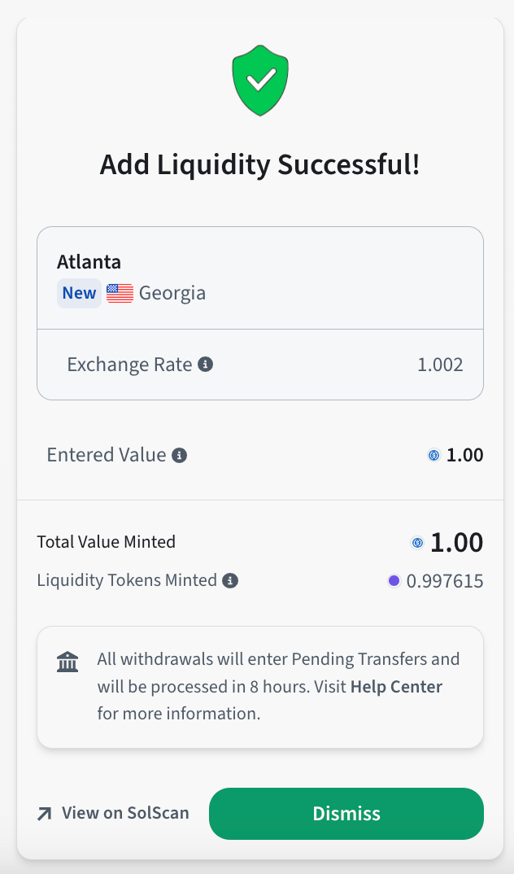Click the Georgia region label

click(x=172, y=293)
